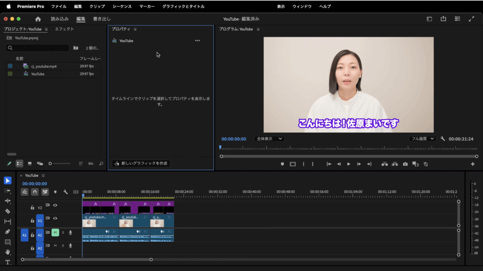Screen dimensions: 483x271
Task: Select the Pen tool
Action: (8, 231)
